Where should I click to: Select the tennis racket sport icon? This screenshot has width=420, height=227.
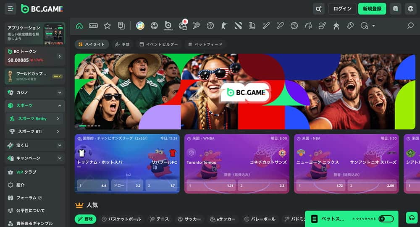[196, 26]
